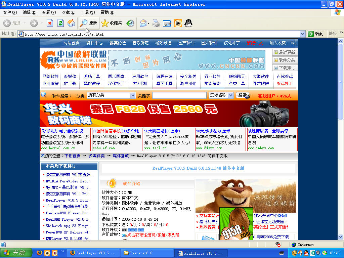Open the Mail button dropdown arrow

coord(149,23)
